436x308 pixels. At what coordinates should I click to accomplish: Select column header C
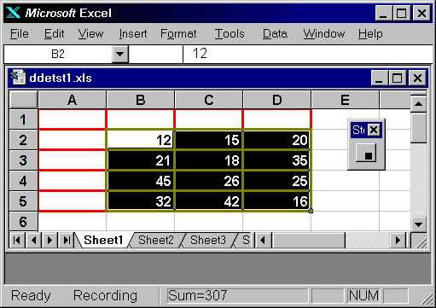click(209, 100)
